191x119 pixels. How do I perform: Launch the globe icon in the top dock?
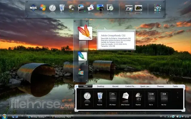[72, 7]
